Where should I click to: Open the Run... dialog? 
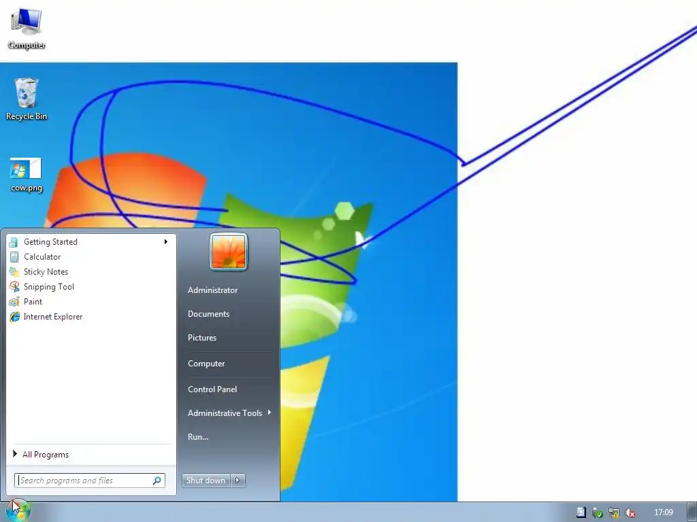[198, 437]
